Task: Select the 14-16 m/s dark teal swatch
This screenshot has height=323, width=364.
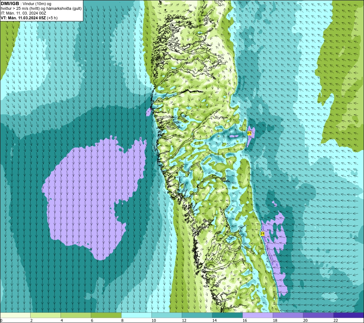Action: click(227, 315)
